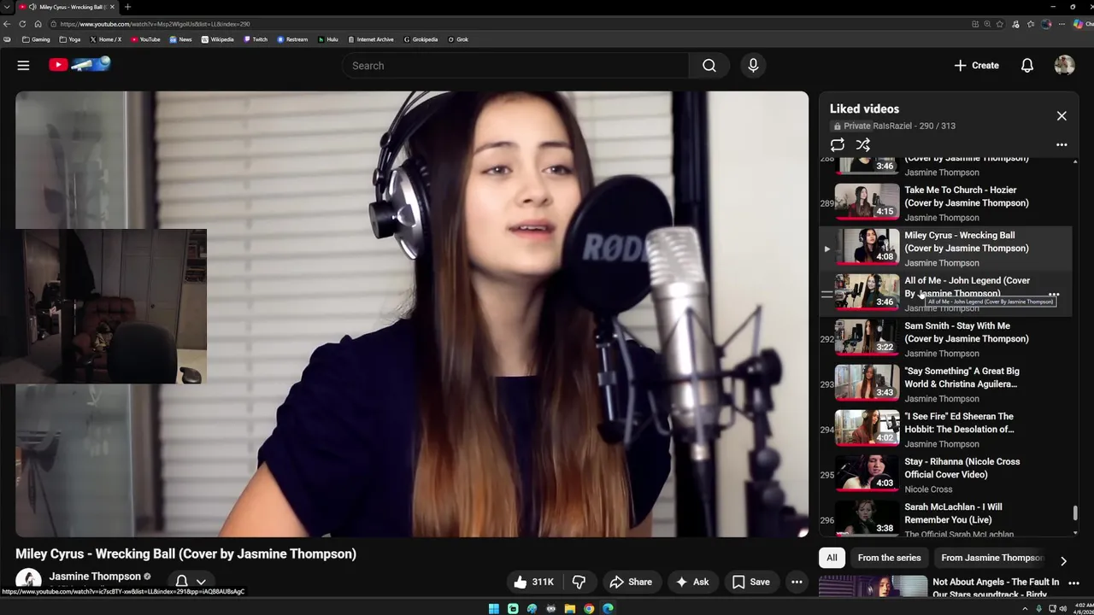Dislike the video
Viewport: 1094px width, 615px height.
[579, 582]
